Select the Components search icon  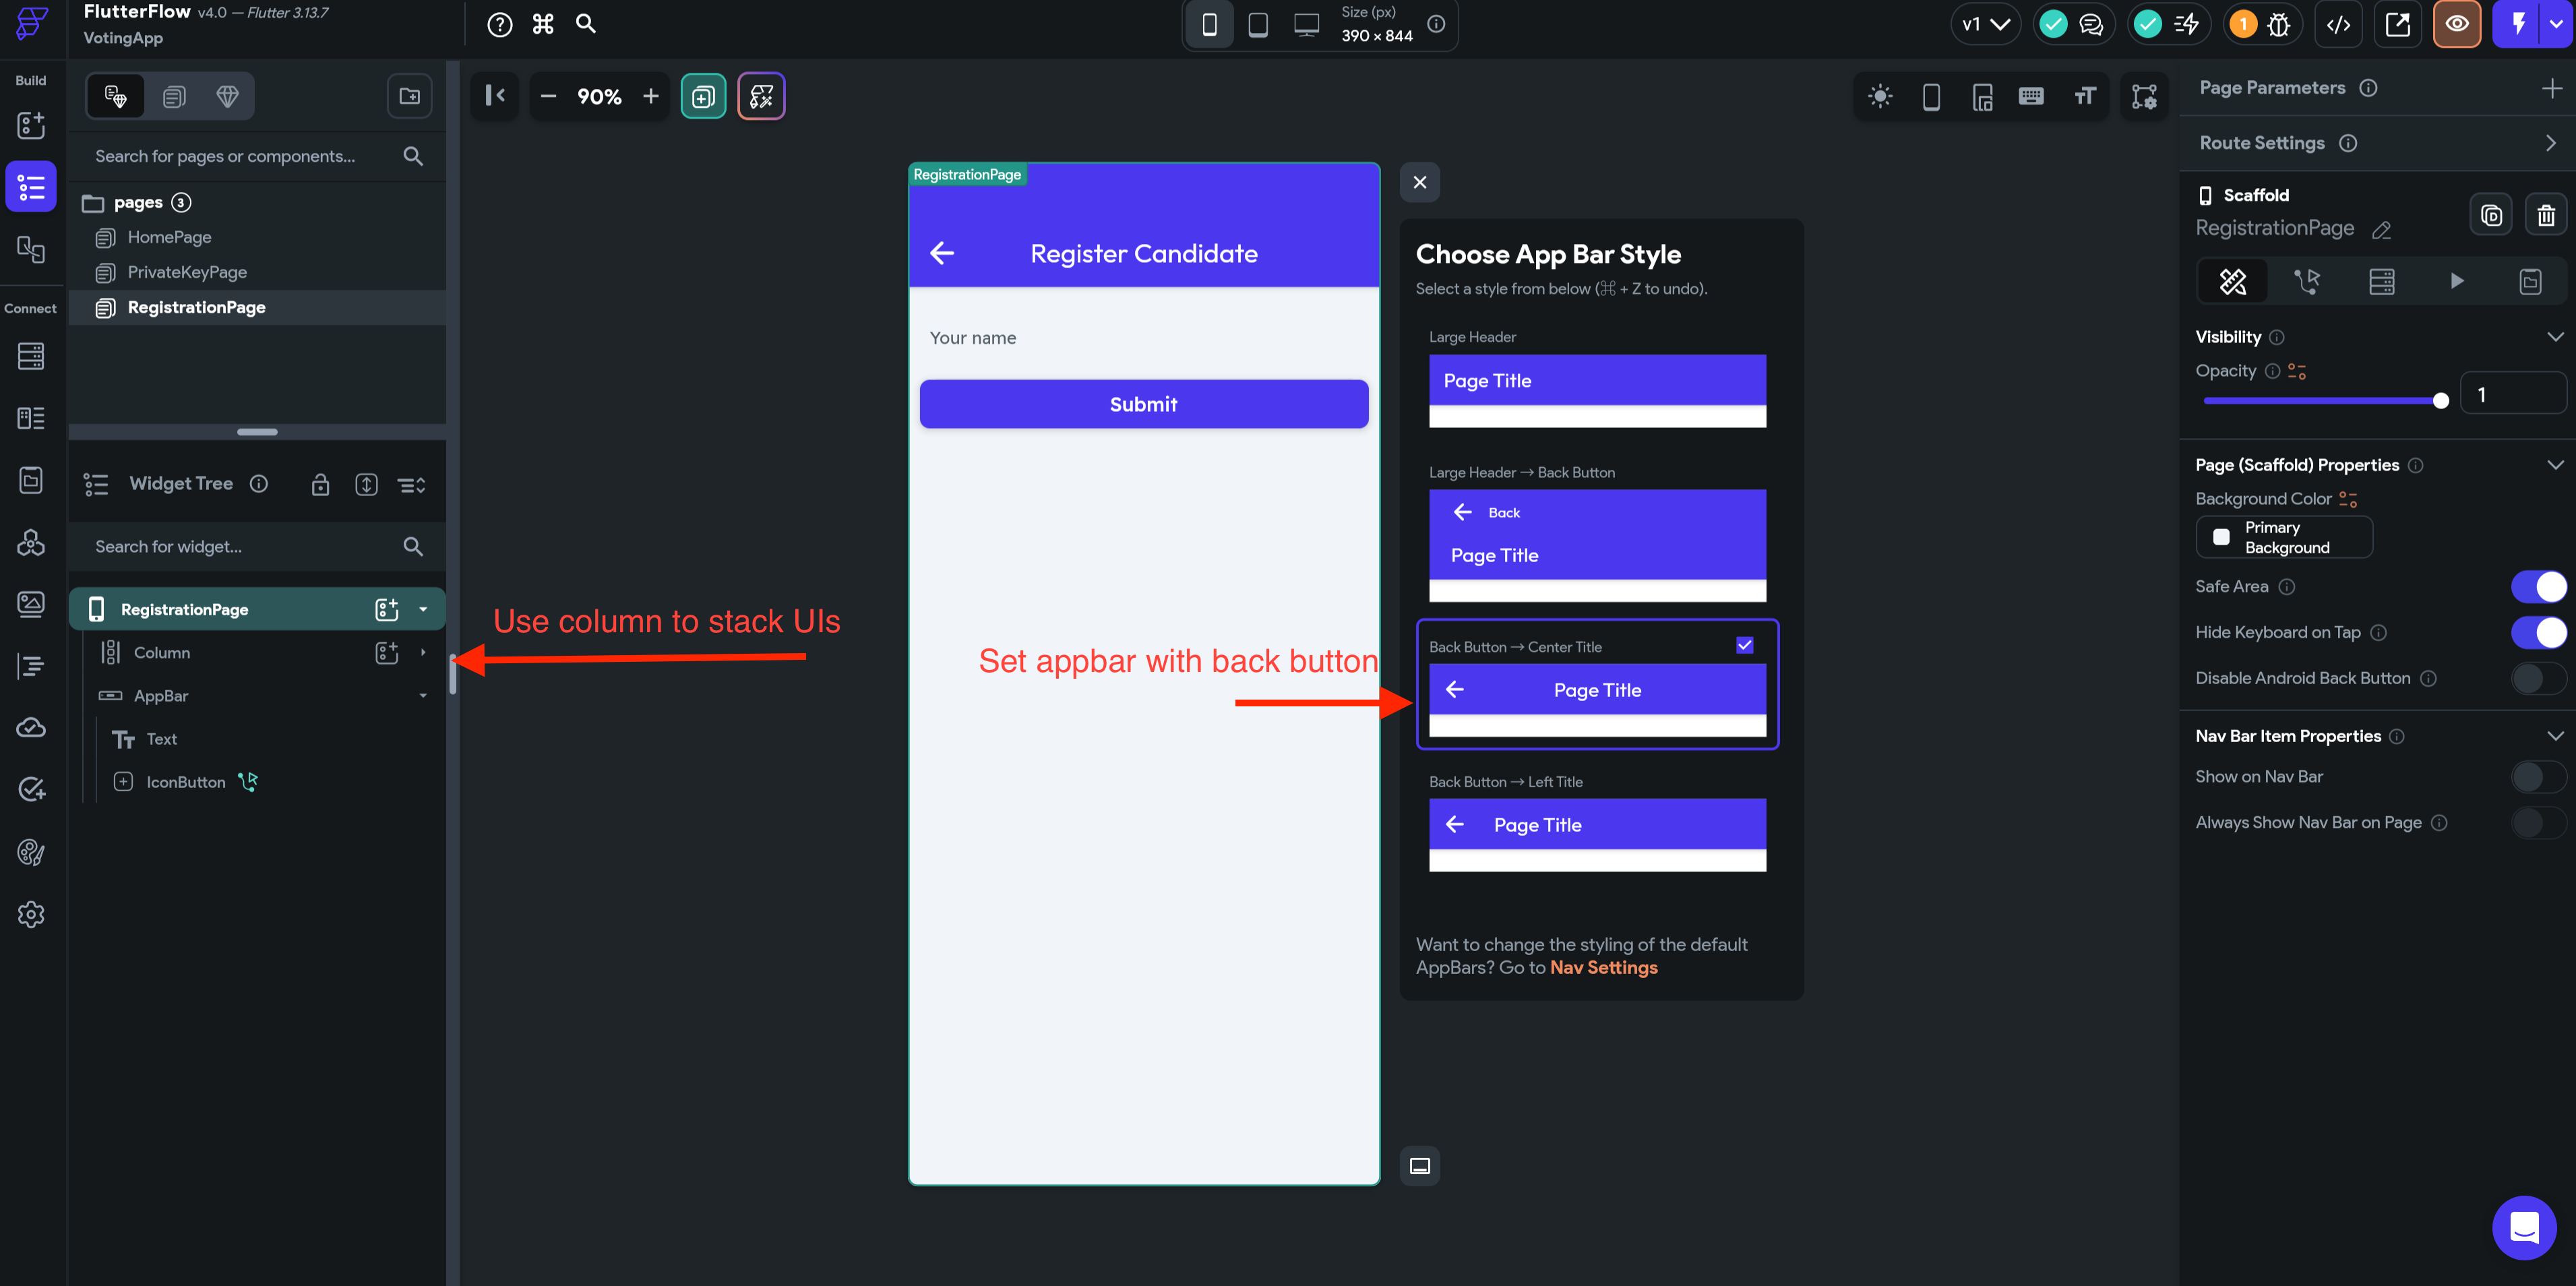point(414,156)
